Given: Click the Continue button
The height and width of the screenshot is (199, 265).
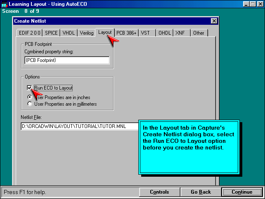Looking at the screenshot, I should click(242, 192).
